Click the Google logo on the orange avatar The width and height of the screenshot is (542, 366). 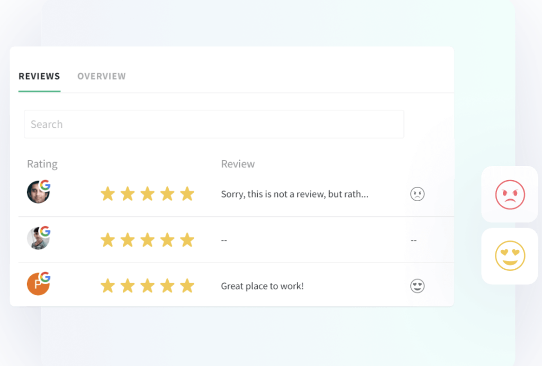(46, 278)
